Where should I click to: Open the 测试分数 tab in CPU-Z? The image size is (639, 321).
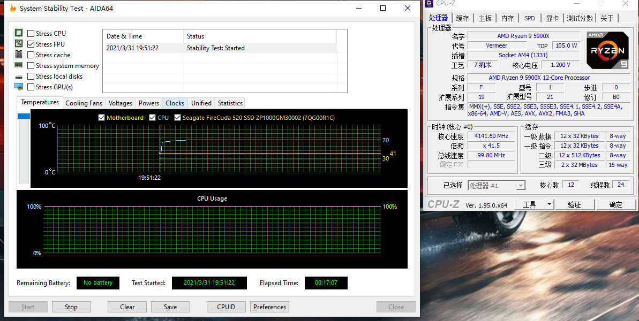coord(580,18)
